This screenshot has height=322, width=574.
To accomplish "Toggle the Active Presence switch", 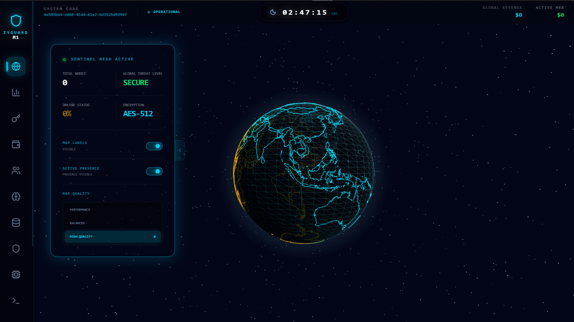I will click(154, 171).
